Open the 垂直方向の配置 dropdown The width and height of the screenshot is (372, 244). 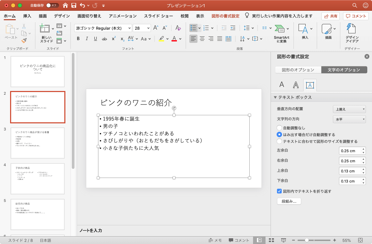[349, 109]
